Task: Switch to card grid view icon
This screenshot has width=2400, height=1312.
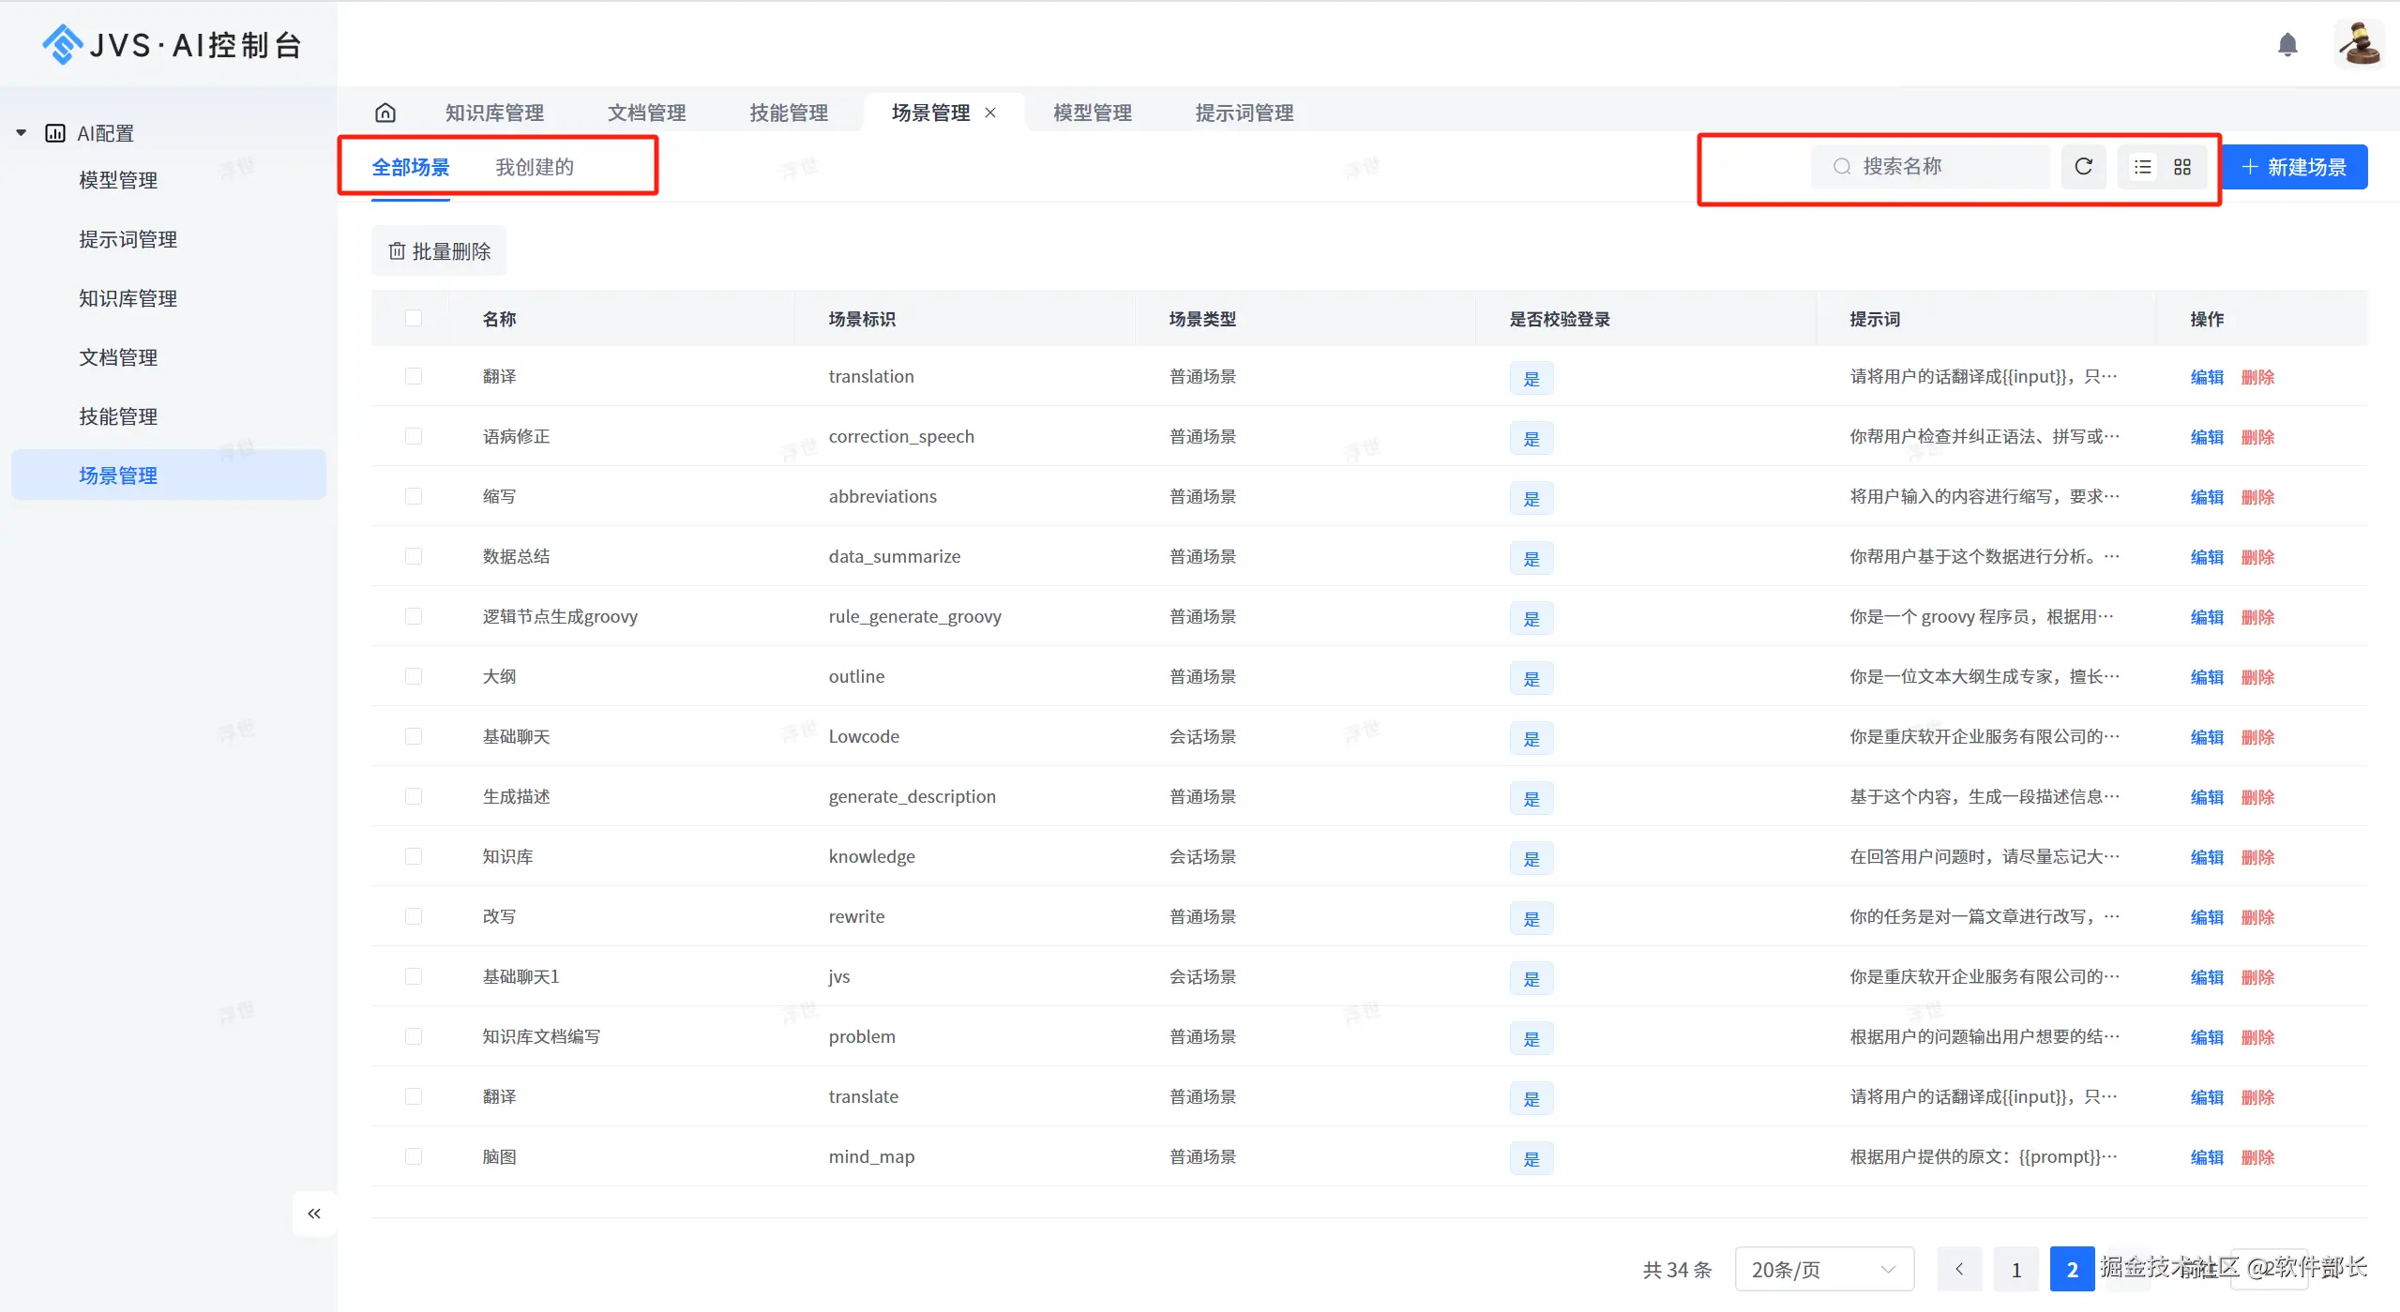Action: (2182, 167)
